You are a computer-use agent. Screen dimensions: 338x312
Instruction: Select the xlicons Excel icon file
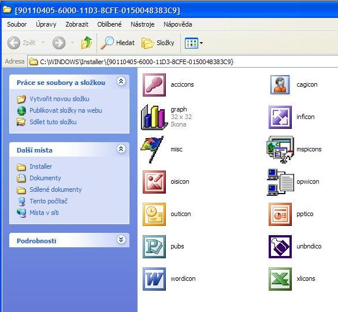[280, 279]
